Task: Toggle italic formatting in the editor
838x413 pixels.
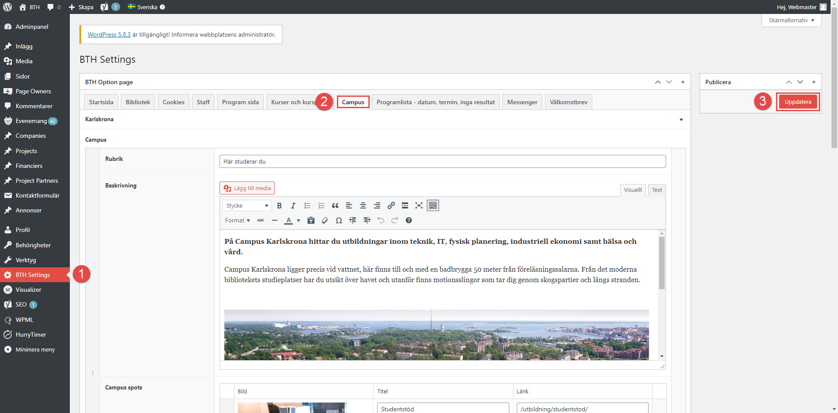Action: coord(293,205)
